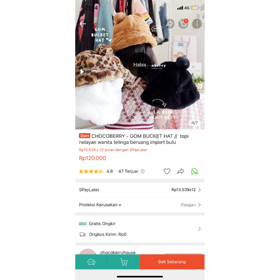Expand Gratis Ongkir shipping details
This screenshot has height=280, width=280.
point(140,229)
